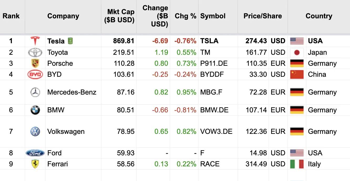
Task: Open the Tesla company name link
Action: [x=56, y=41]
